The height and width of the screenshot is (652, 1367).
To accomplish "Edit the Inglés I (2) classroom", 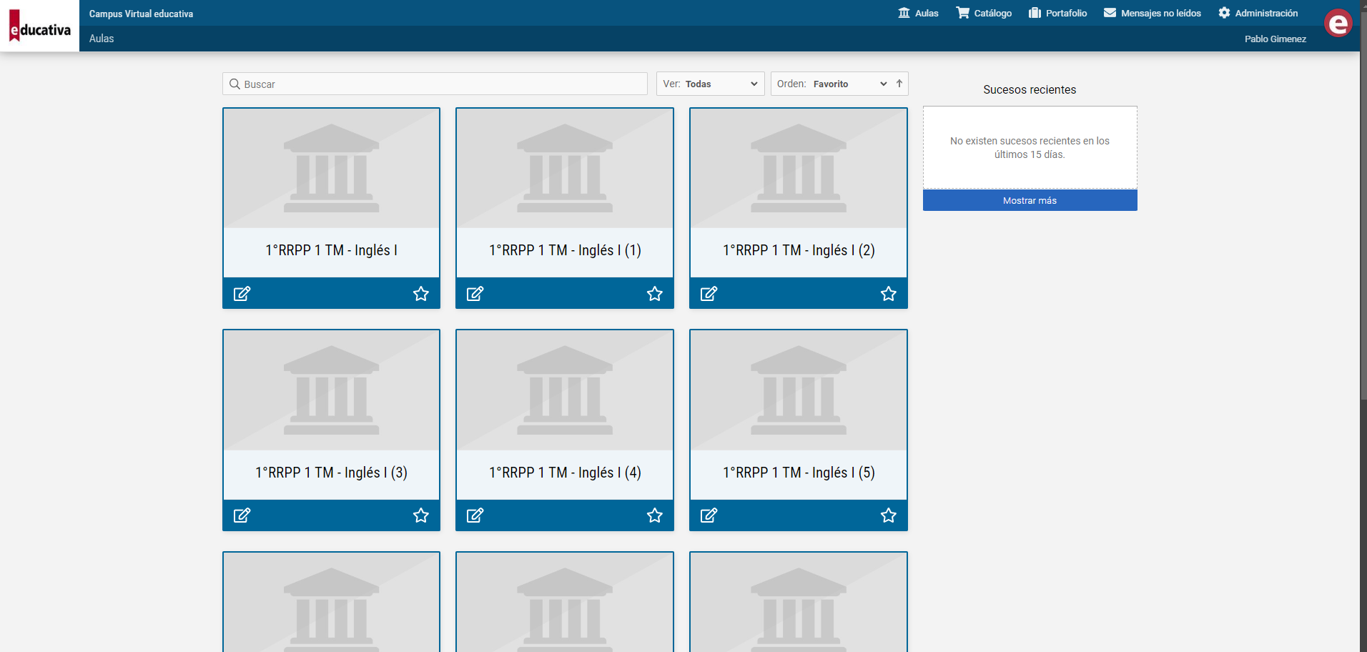I will [x=709, y=294].
